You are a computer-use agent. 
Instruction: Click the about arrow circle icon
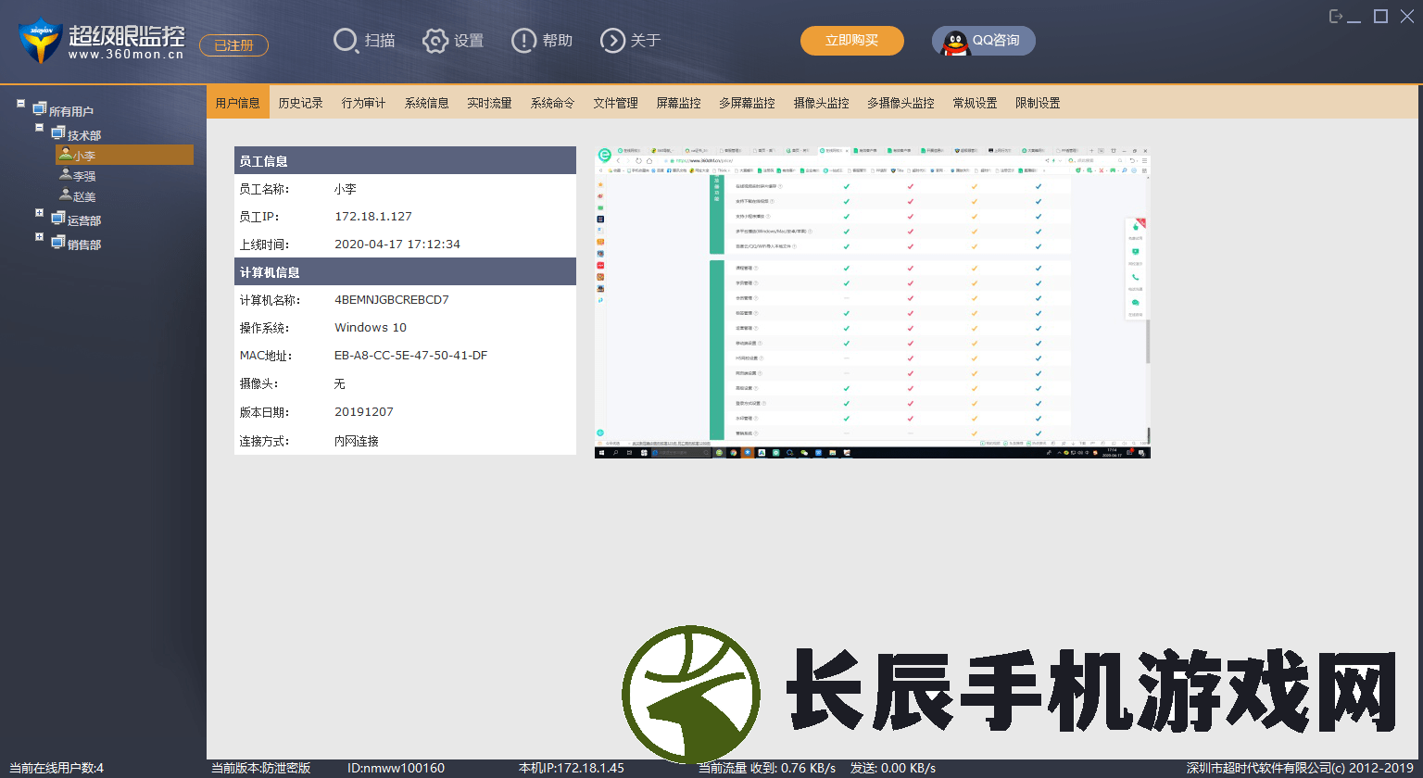[x=612, y=41]
